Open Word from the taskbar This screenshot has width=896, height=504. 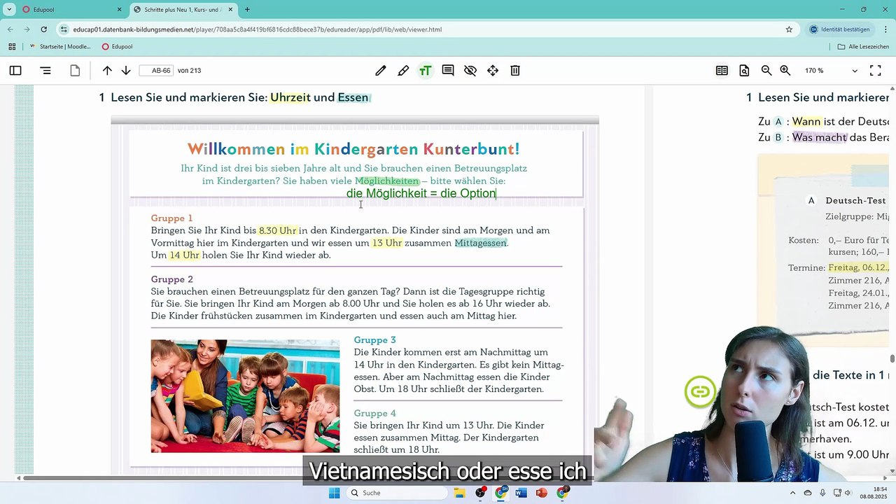tap(521, 493)
